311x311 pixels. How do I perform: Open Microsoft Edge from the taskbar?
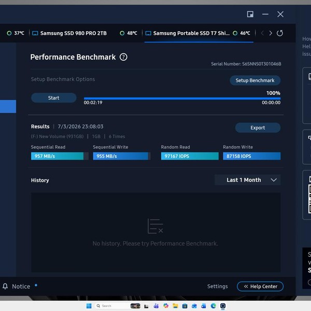click(x=214, y=306)
